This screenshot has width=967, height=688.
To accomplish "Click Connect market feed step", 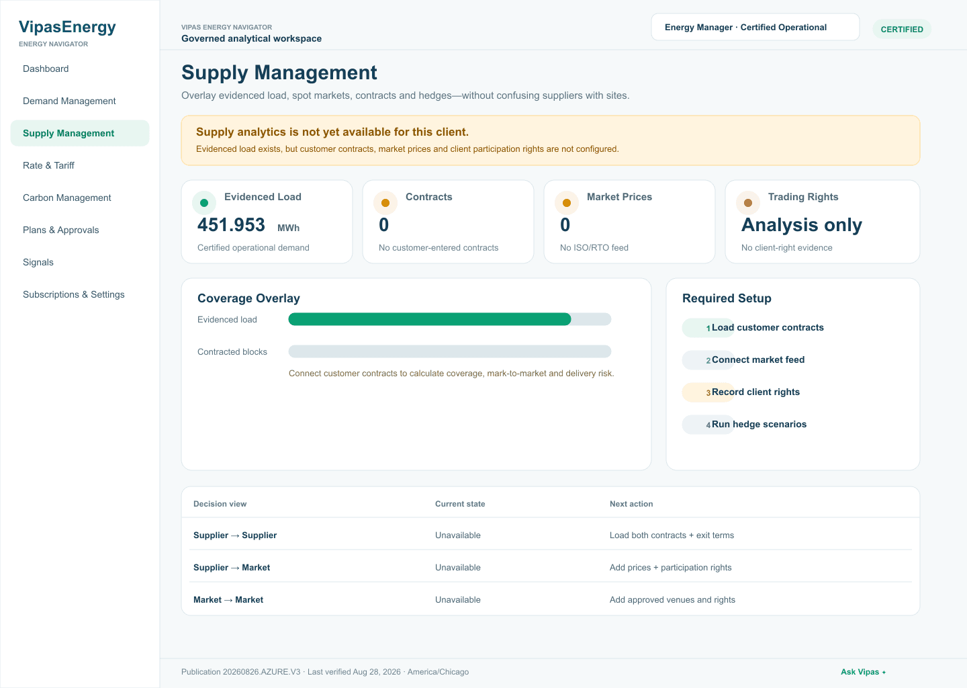I will pos(758,360).
